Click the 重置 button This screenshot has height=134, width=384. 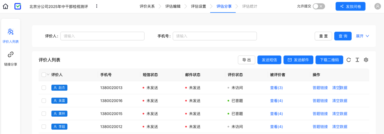coord(323,36)
